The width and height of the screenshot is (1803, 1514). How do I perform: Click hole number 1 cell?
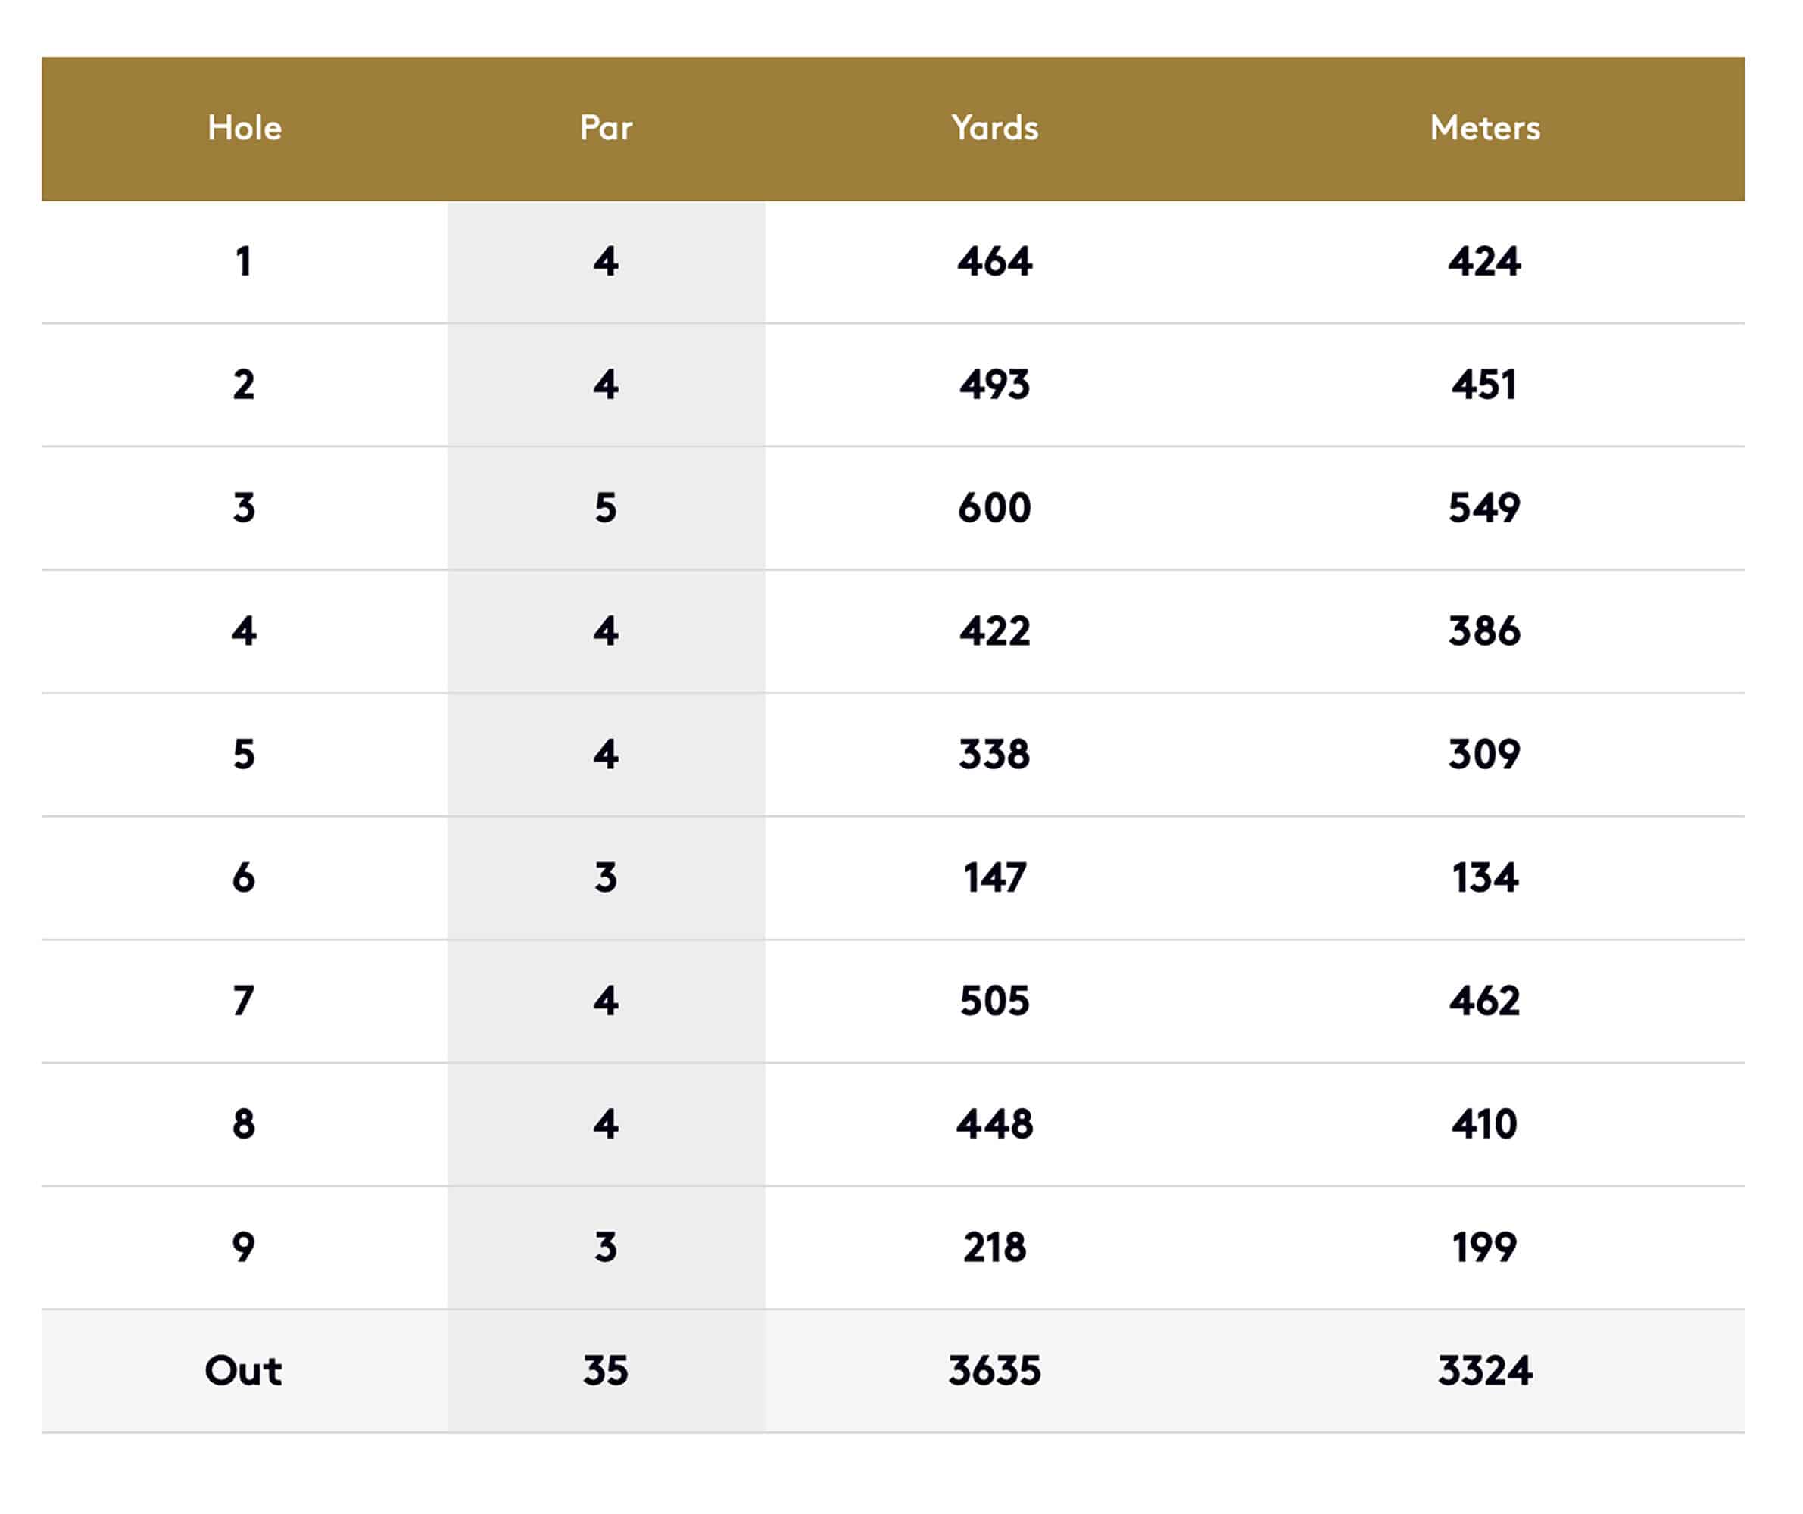coord(244,262)
